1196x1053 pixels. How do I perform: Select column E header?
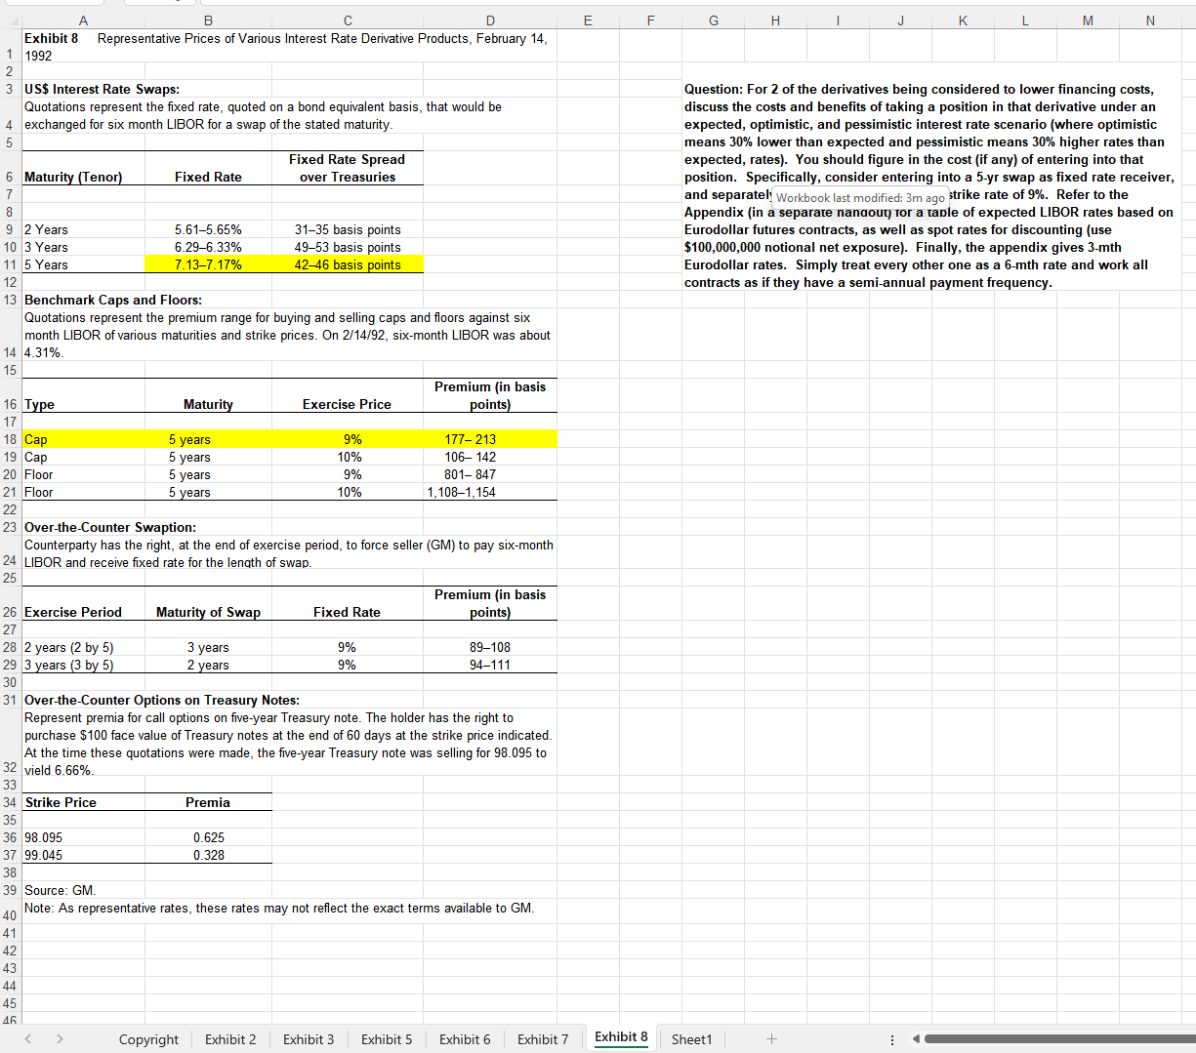coord(588,20)
